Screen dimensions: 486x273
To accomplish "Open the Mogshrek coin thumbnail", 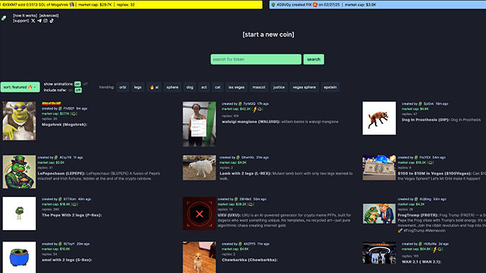I will 19,121.
